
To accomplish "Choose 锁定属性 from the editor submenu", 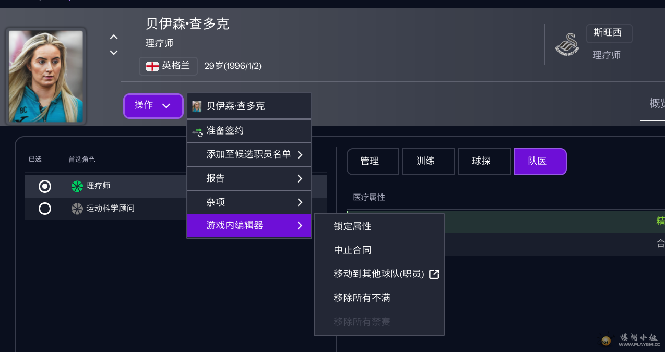I will 353,226.
